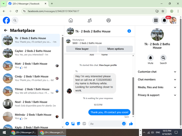This screenshot has width=182, height=136.
Task: Reload the page
Action: pos(17,11)
